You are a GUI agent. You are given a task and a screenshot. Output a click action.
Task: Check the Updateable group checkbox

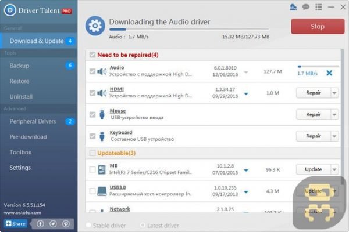click(92, 153)
